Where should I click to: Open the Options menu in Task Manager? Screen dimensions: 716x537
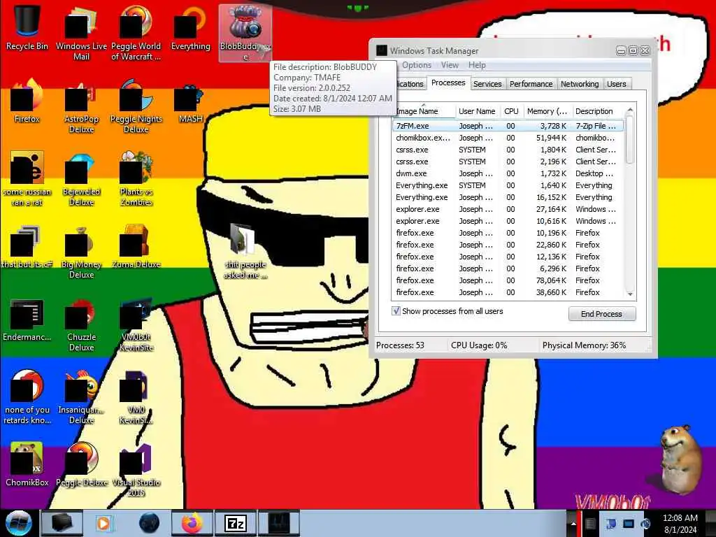coord(417,65)
